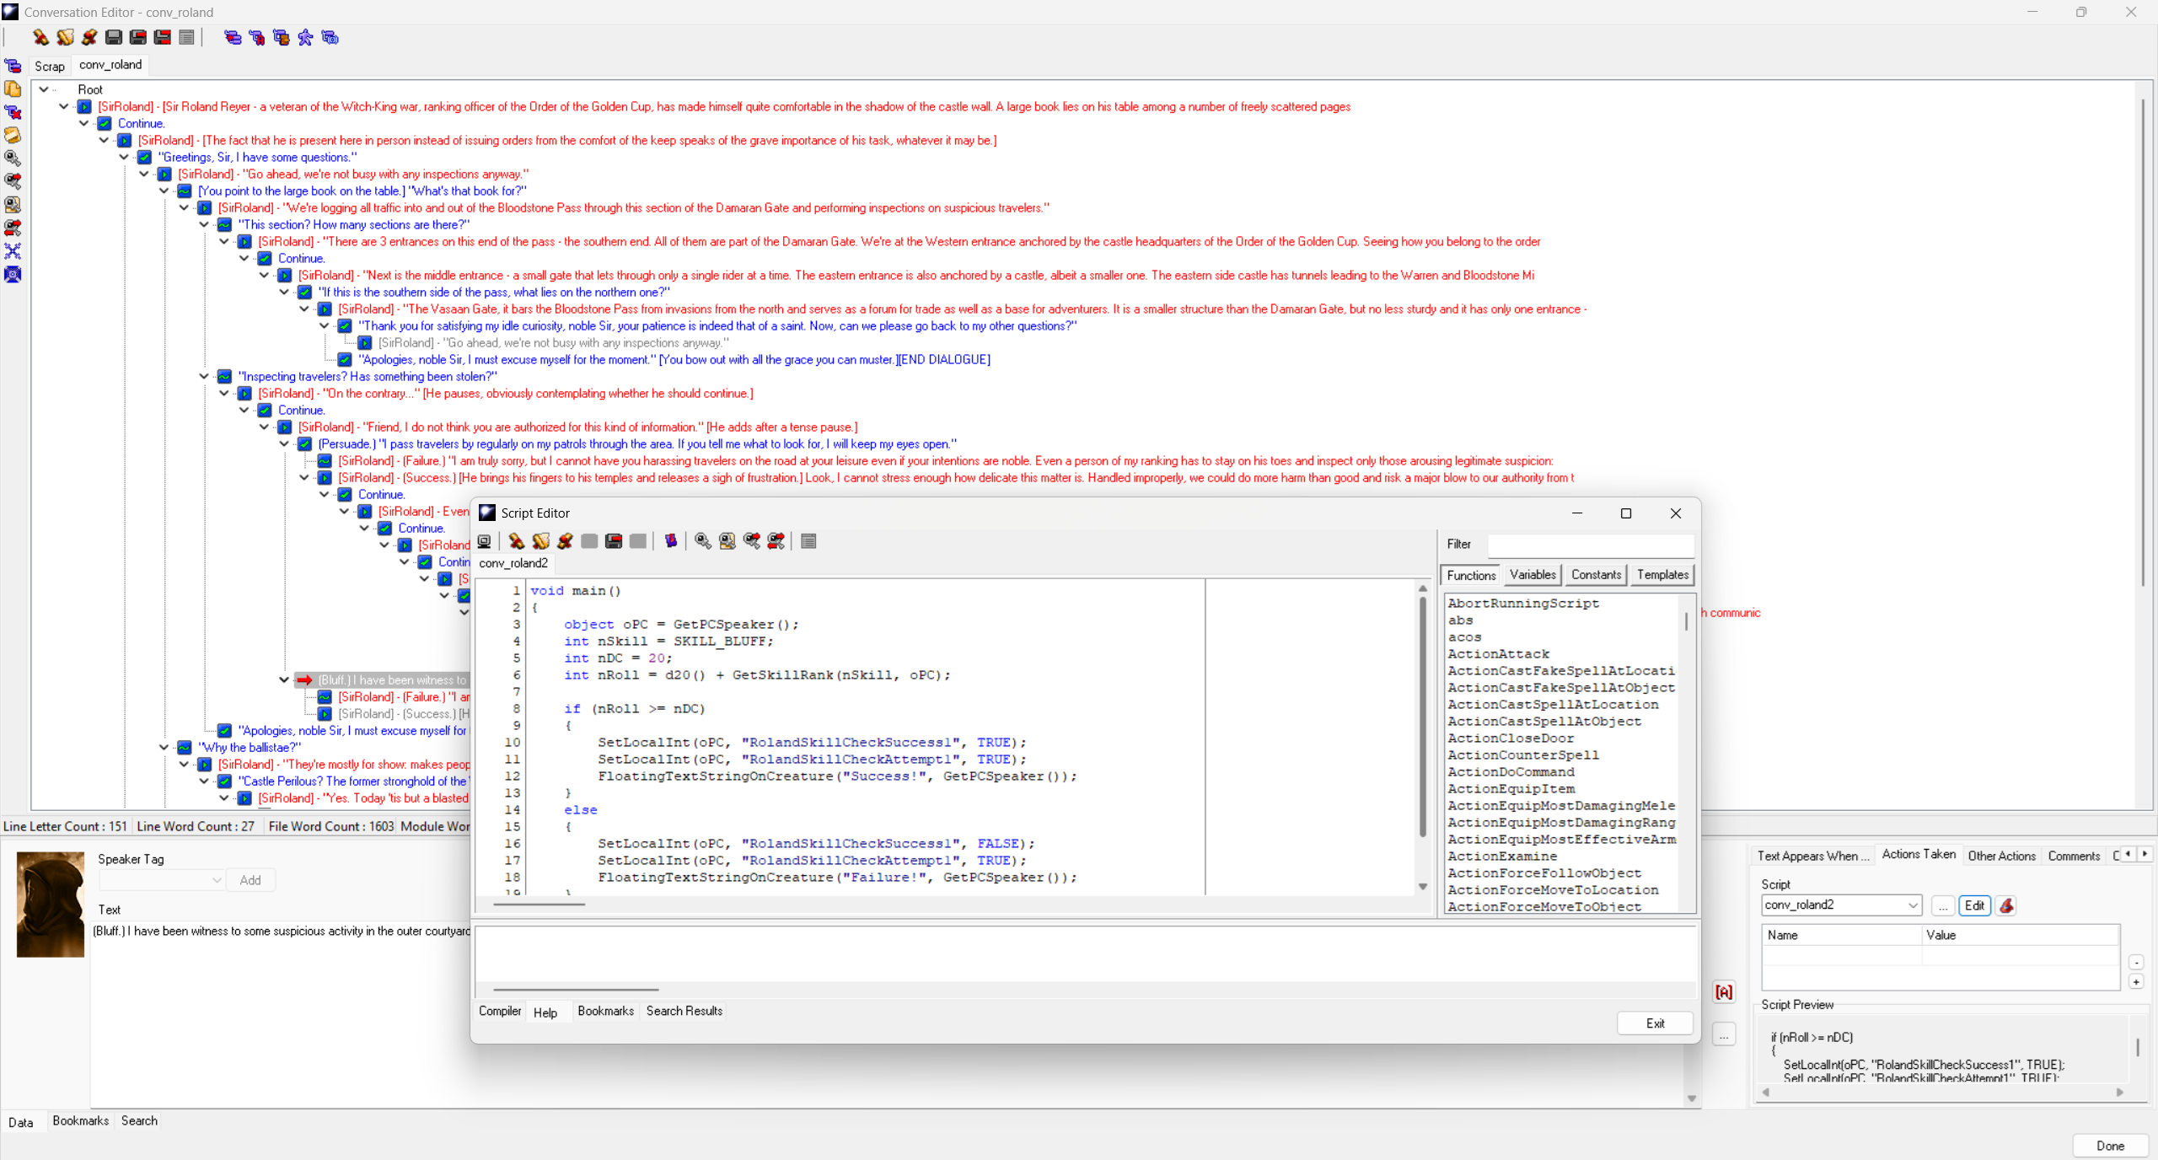
Task: Click the magnifier find icon in left sidebar
Action: coord(13,158)
